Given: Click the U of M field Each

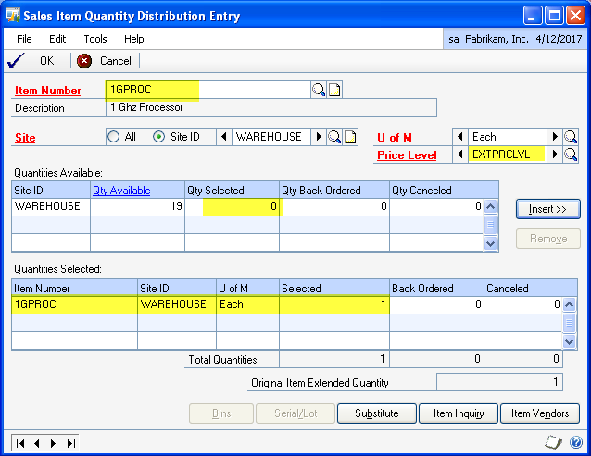Looking at the screenshot, I should coord(508,137).
